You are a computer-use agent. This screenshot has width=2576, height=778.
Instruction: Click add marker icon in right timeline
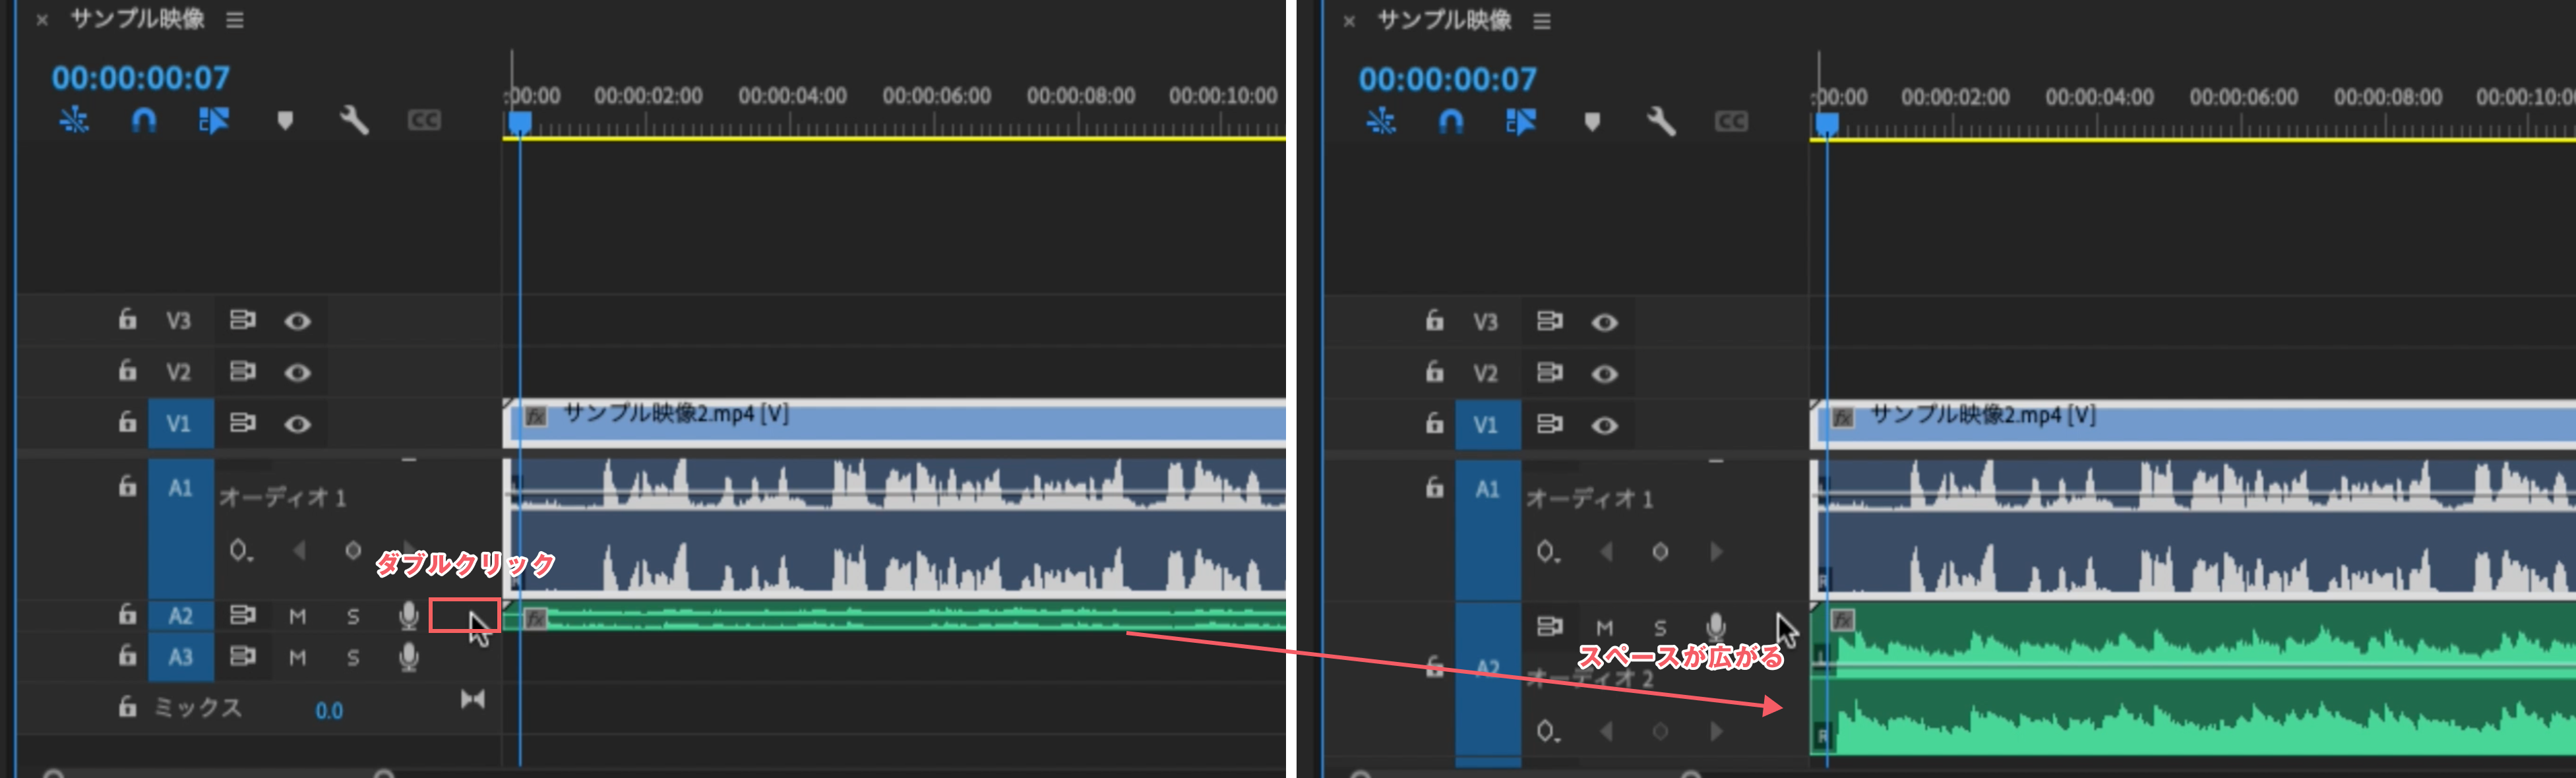point(1592,122)
